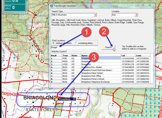
Task: Click the Name column header
Action: tap(101, 56)
